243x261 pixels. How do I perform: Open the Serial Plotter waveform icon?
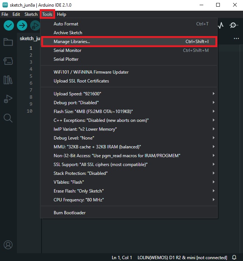221,25
